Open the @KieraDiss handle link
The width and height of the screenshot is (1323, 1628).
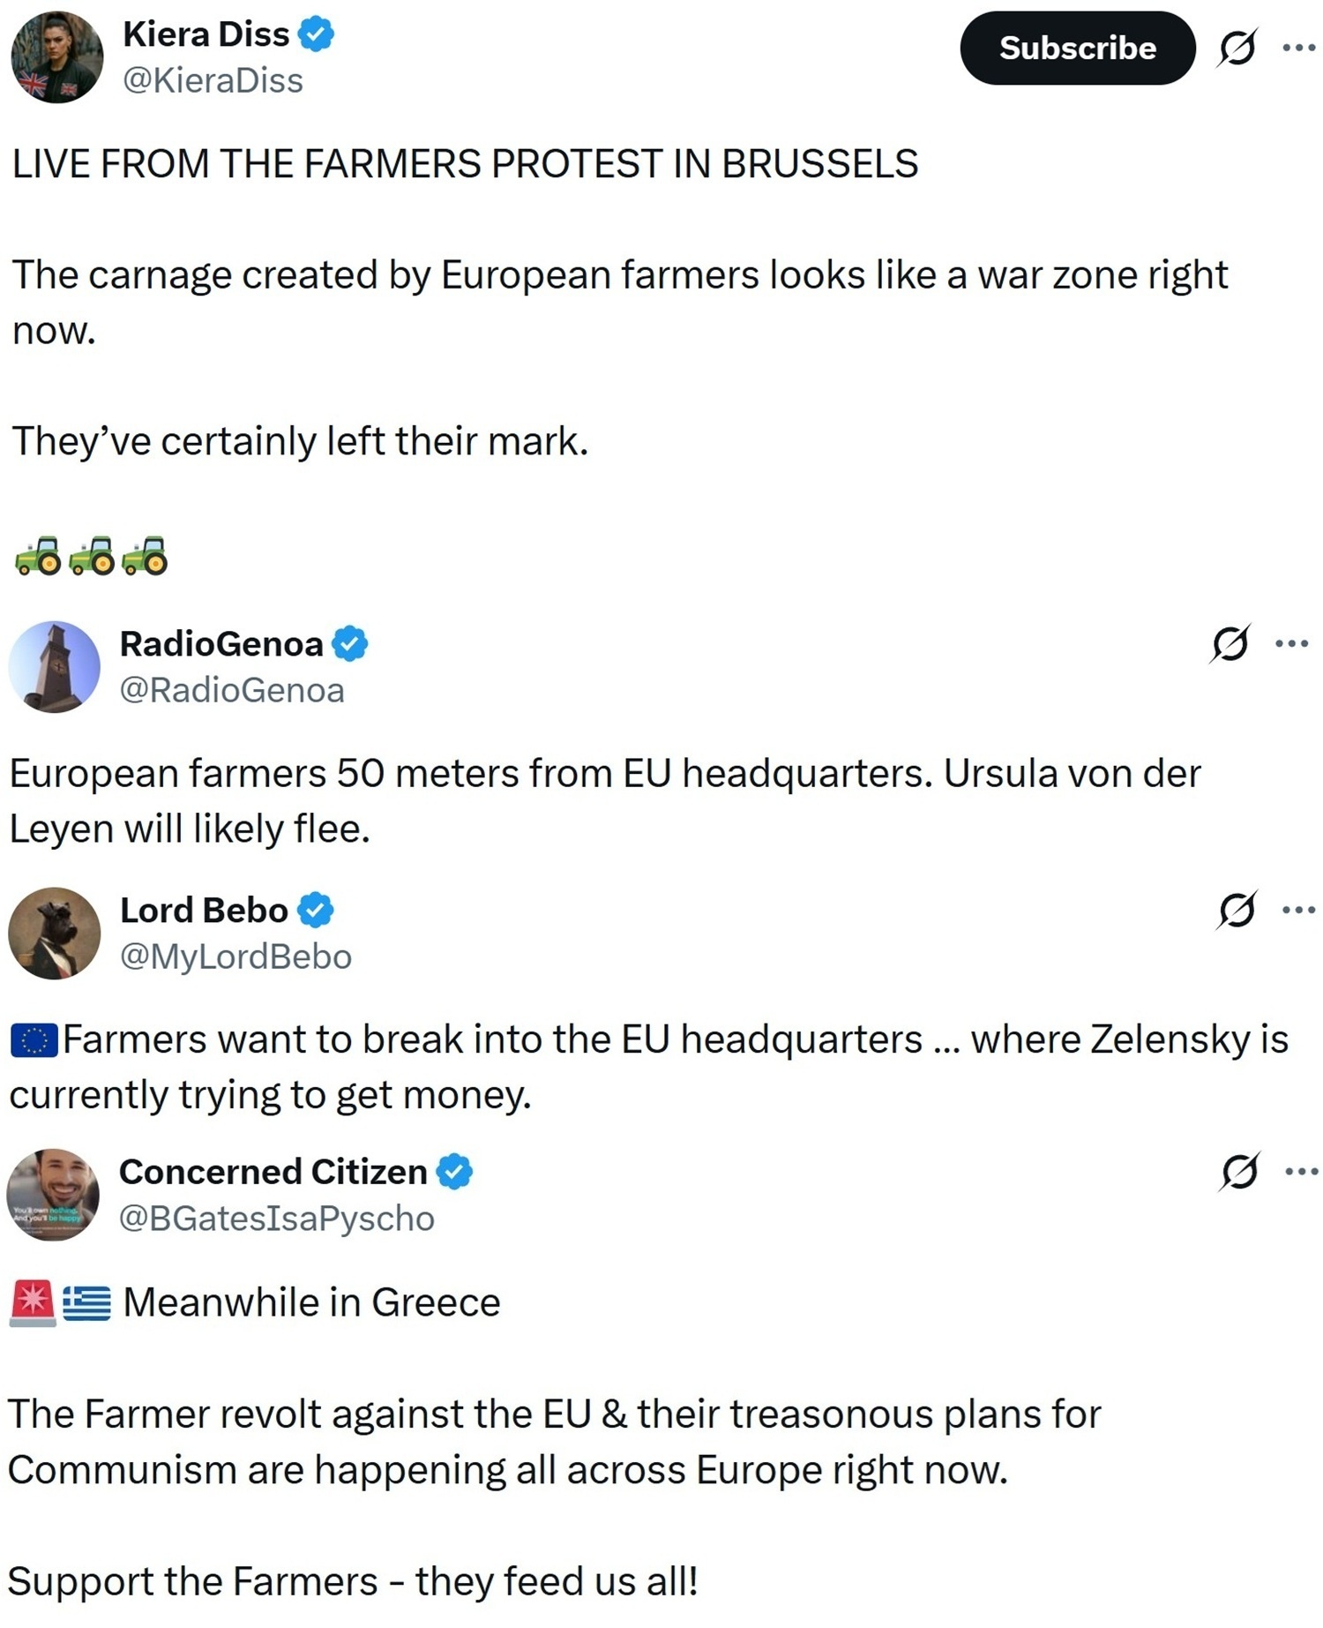click(x=213, y=81)
